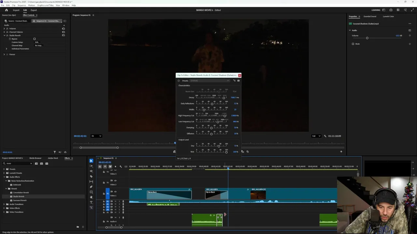Open Timeline Display Settings wrench
The width and height of the screenshot is (417, 234).
(121, 166)
